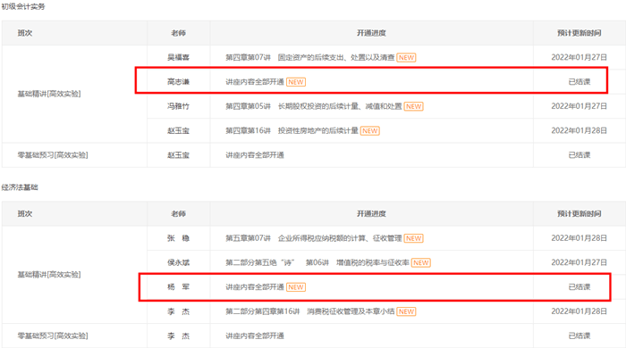Click 开通进度 header in 初级会计实务 table

point(371,33)
